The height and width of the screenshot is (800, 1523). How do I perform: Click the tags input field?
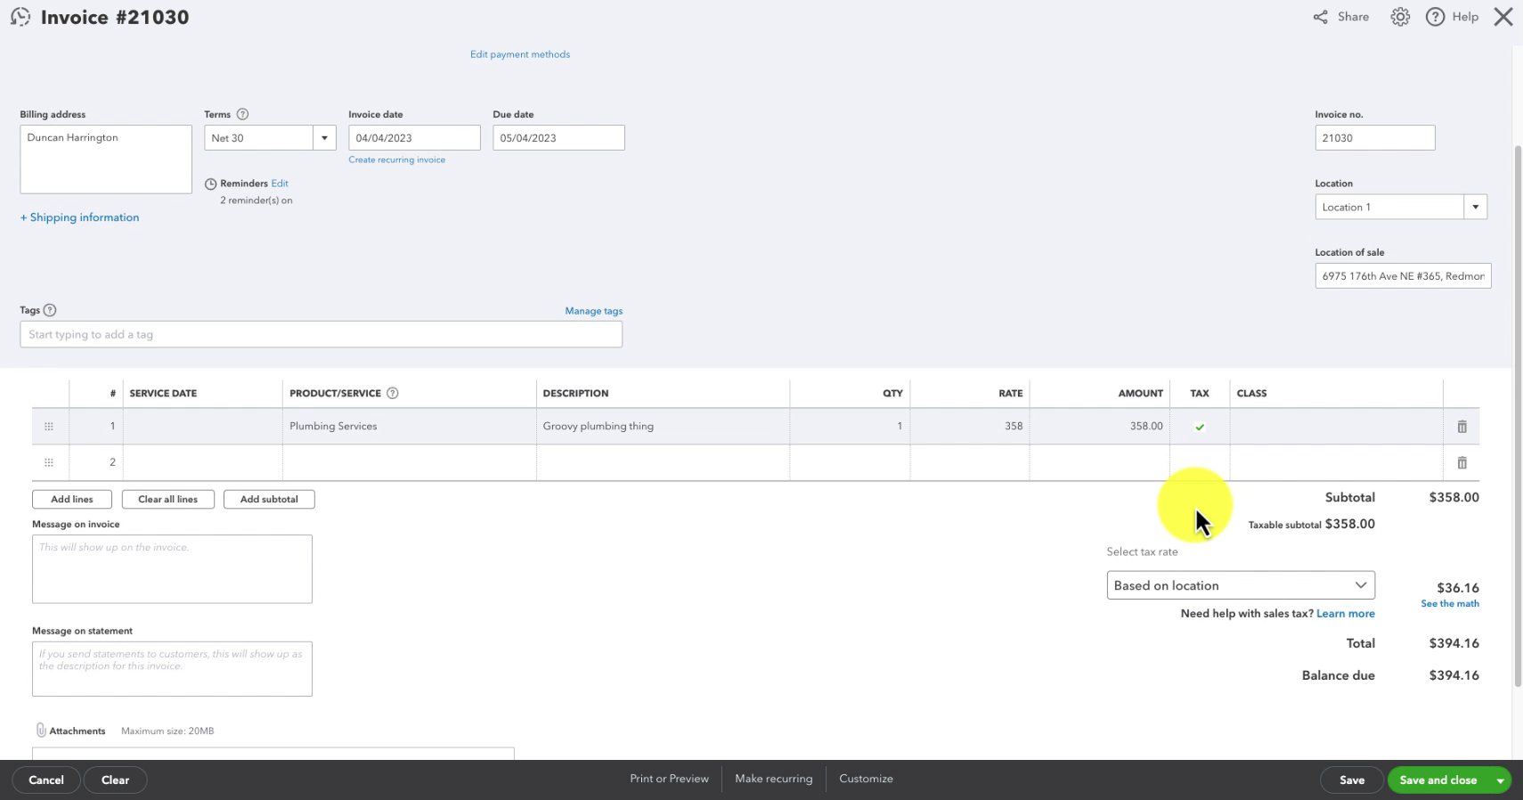point(321,334)
